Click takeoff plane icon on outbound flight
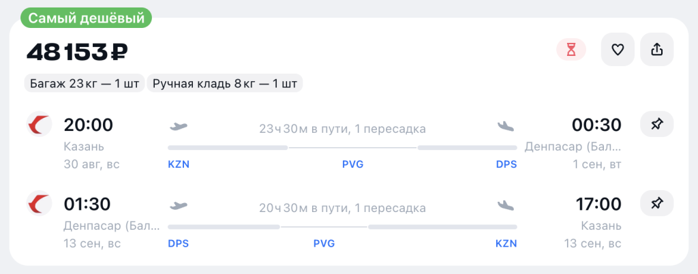 178,126
